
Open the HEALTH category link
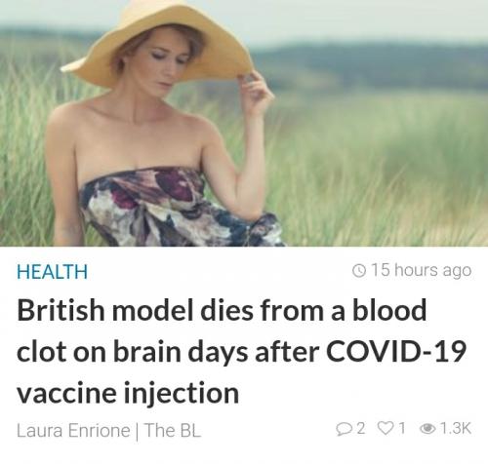tap(52, 272)
